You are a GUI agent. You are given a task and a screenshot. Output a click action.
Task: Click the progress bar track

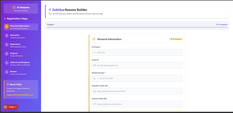click(x=137, y=27)
